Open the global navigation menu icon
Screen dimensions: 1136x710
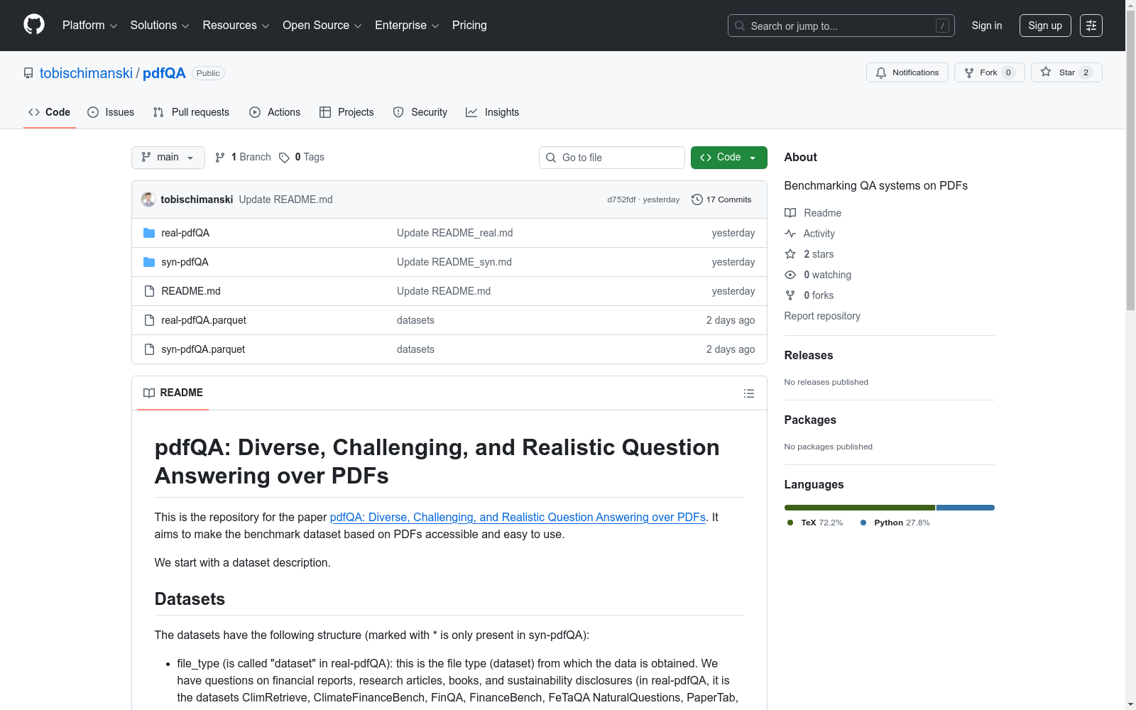click(x=1091, y=26)
